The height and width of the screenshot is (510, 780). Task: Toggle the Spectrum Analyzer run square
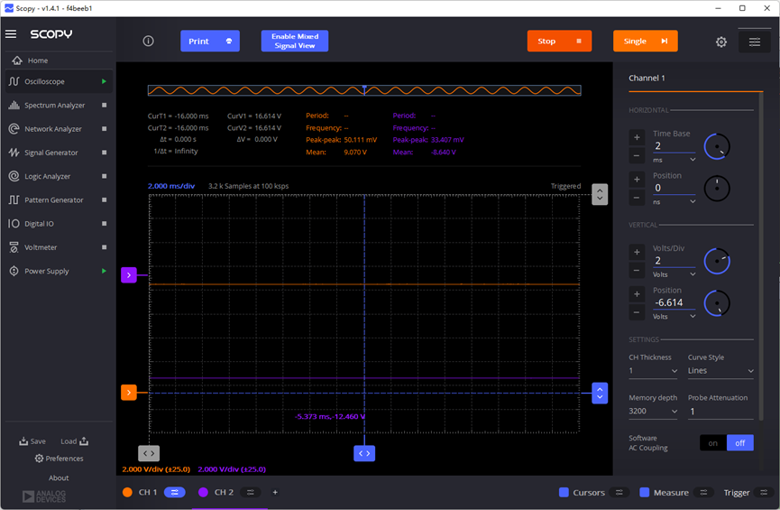point(104,105)
